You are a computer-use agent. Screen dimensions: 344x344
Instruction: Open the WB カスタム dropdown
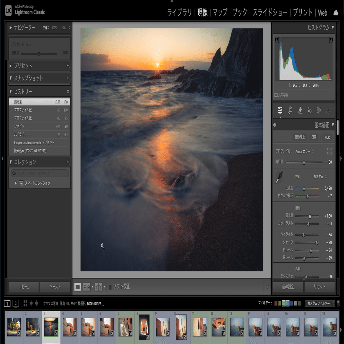(320, 176)
